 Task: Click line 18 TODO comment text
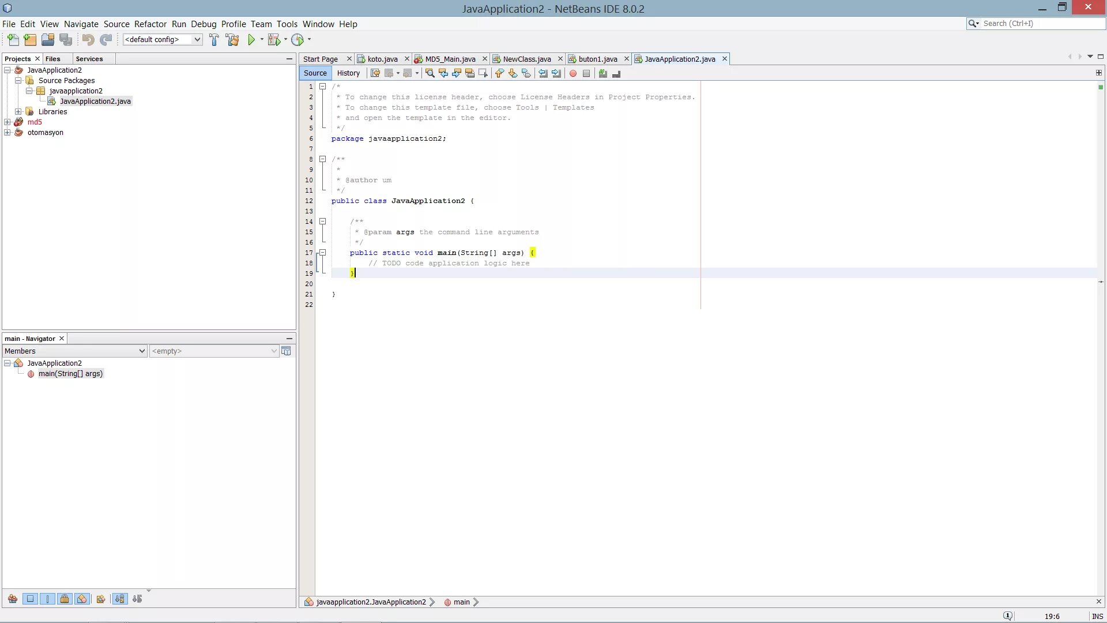pos(449,262)
